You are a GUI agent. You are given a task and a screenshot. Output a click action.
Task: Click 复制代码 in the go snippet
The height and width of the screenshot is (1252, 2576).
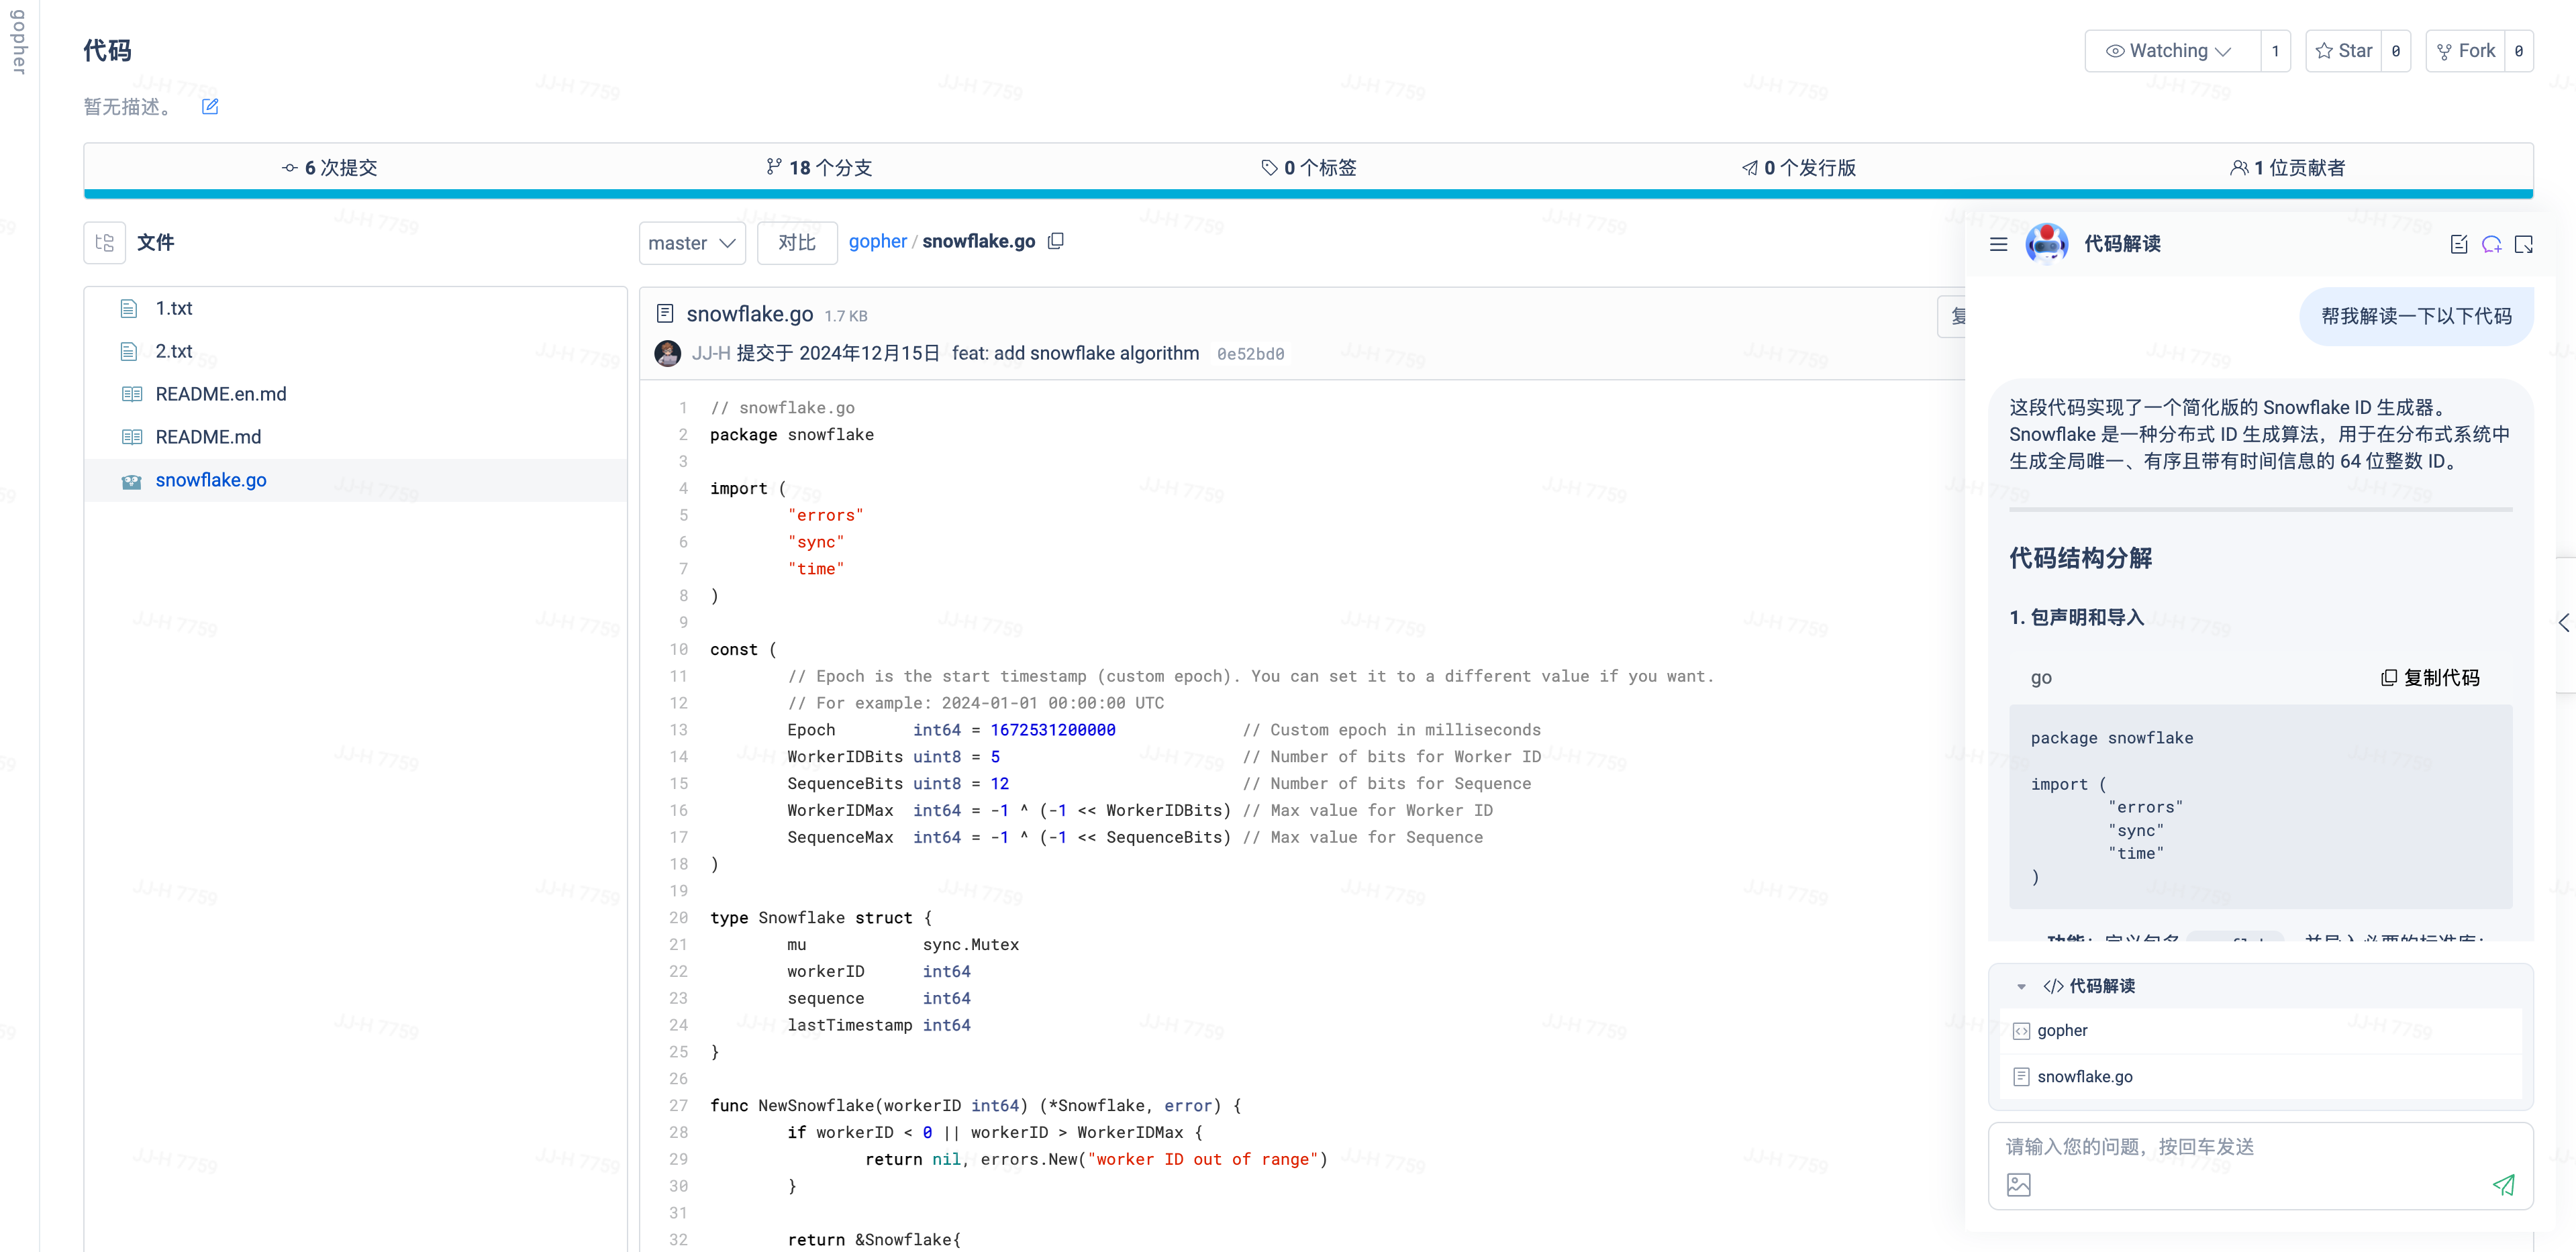coord(2430,678)
